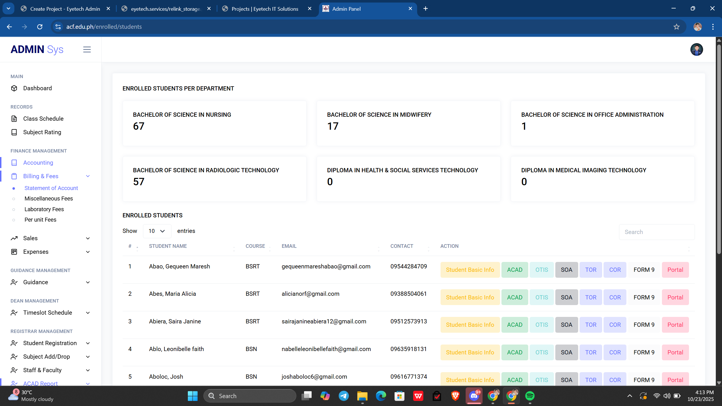Viewport: 722px width, 406px height.
Task: Click the Subject Rating book icon
Action: 14,132
